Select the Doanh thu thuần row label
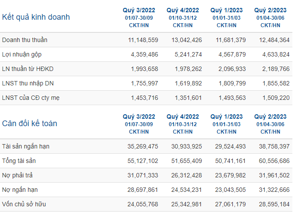The height and width of the screenshot is (212, 295). pos(25,40)
